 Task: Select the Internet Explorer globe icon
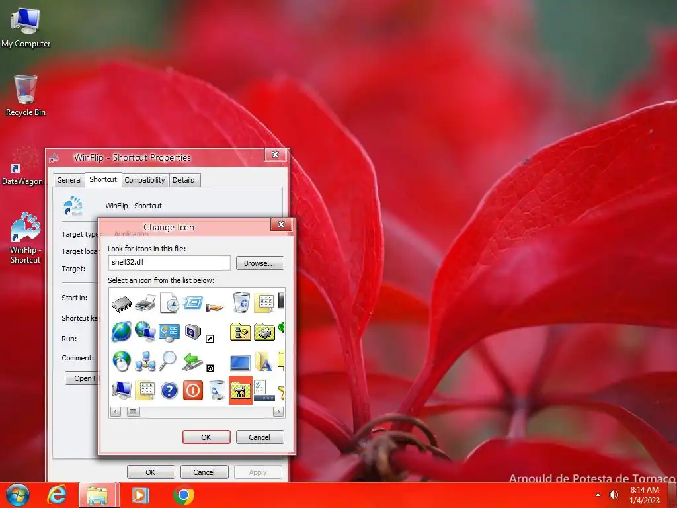click(122, 332)
